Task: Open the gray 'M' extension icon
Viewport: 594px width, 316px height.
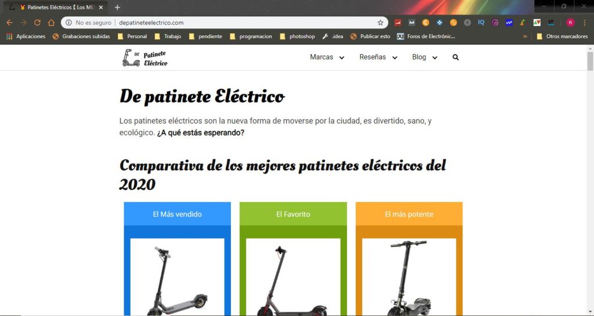Action: tap(412, 23)
